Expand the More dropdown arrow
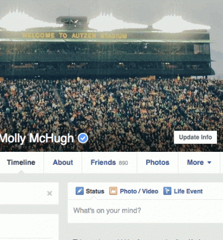The width and height of the screenshot is (223, 240). coord(209,162)
